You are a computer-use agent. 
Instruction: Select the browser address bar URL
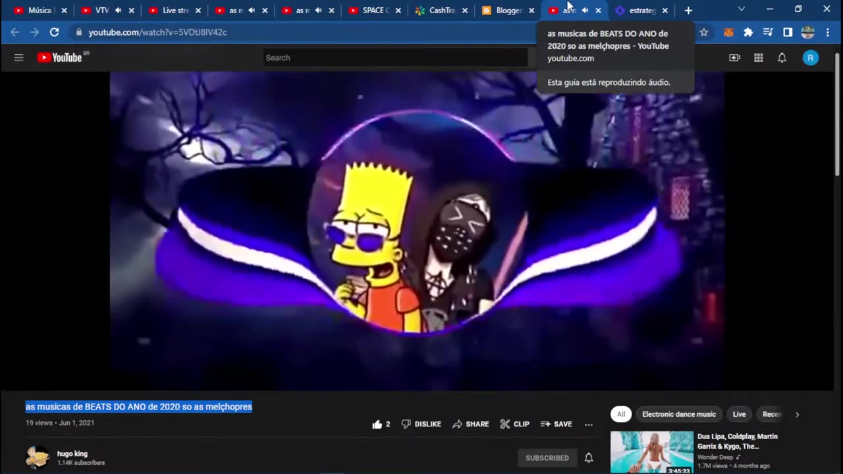(x=158, y=32)
